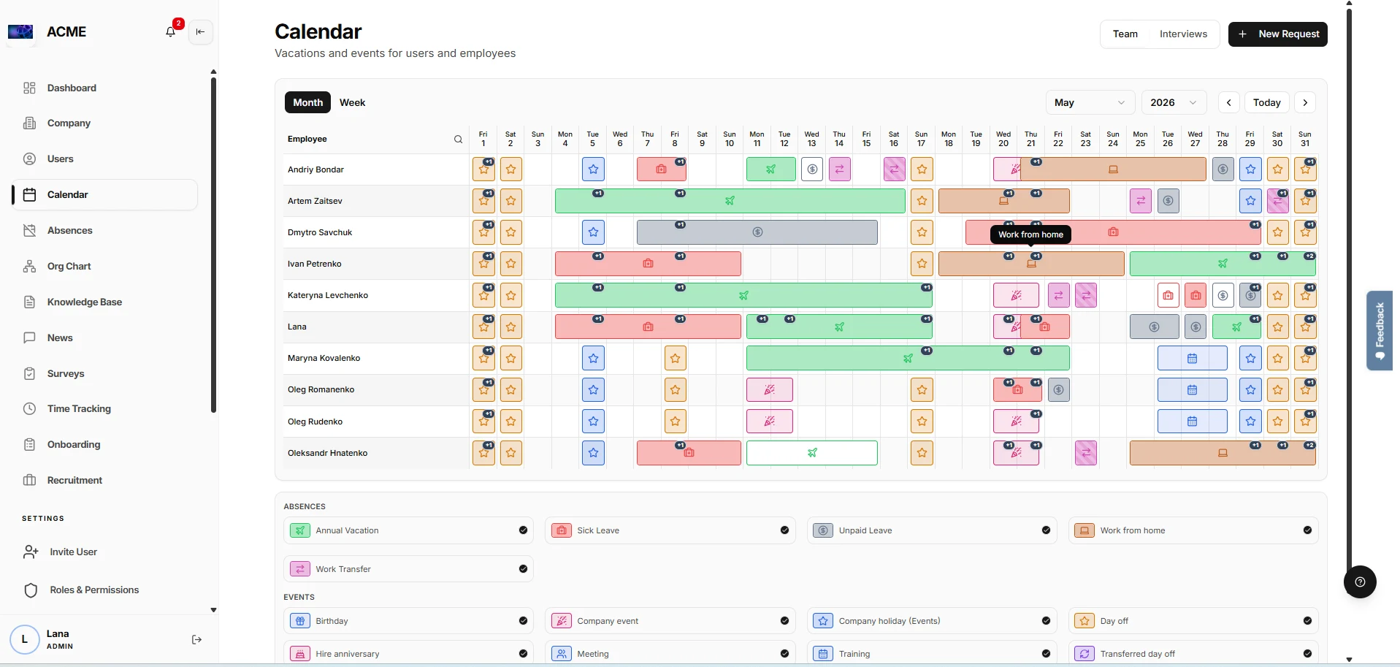
Task: Click the New Request button
Action: [x=1277, y=34]
